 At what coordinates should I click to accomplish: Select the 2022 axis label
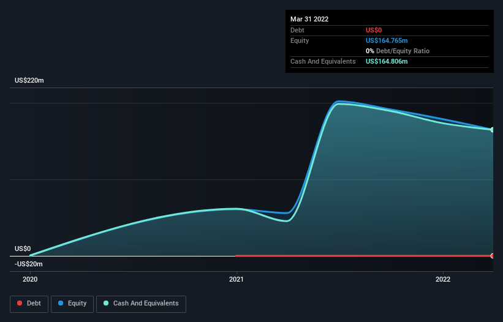click(443, 279)
